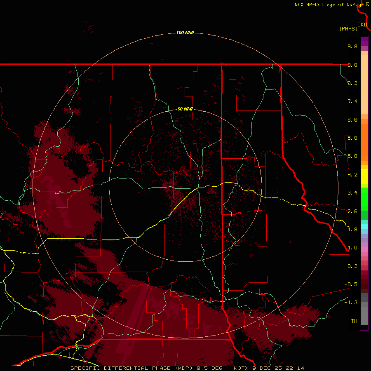Viewport: 371px width, 371px height.
Task: Click the bright orange segment of color bar
Action: pos(364,142)
